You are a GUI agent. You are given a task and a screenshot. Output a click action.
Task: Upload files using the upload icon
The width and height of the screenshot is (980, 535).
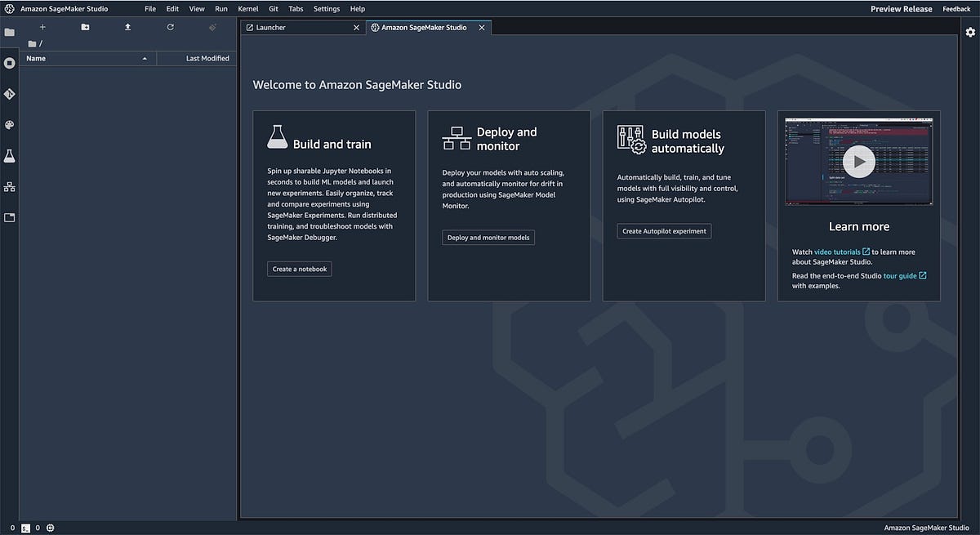pyautogui.click(x=127, y=27)
